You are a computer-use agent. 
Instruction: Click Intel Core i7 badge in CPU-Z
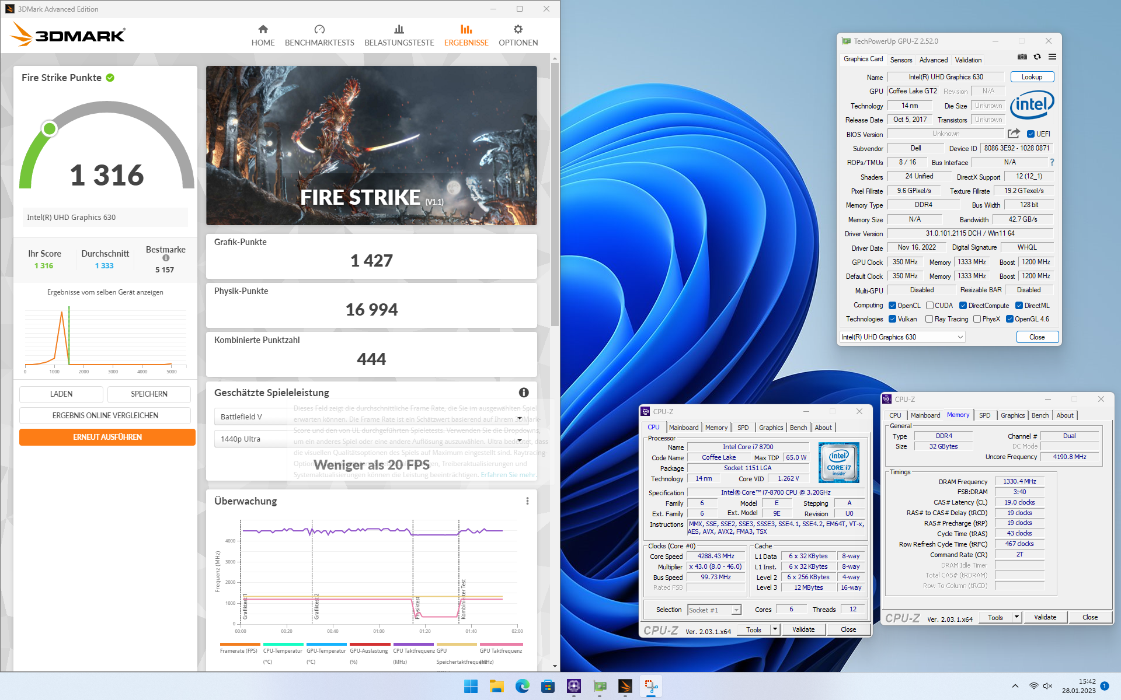click(839, 463)
